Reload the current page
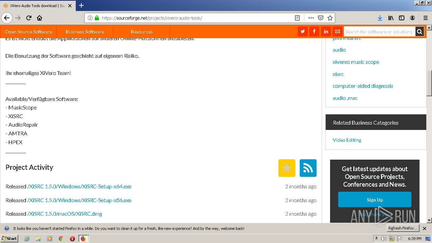Screen dimensions: 432x243 tap(29, 18)
